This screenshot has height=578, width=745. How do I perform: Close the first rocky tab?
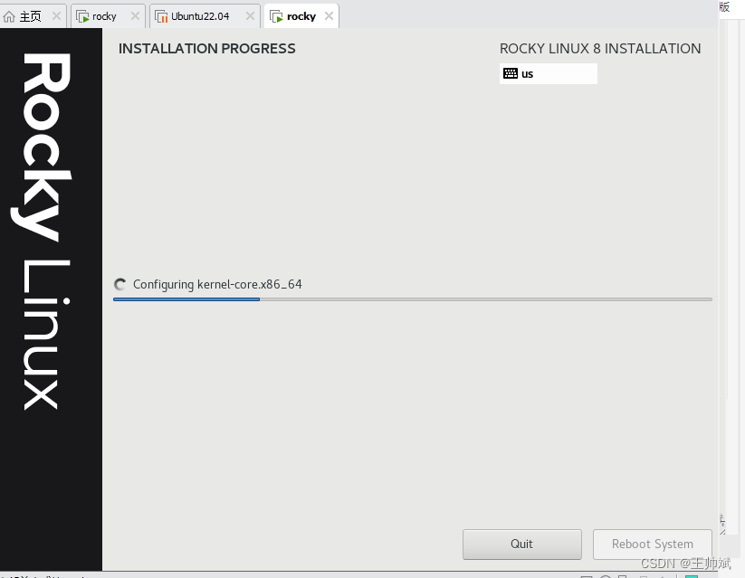click(x=135, y=16)
